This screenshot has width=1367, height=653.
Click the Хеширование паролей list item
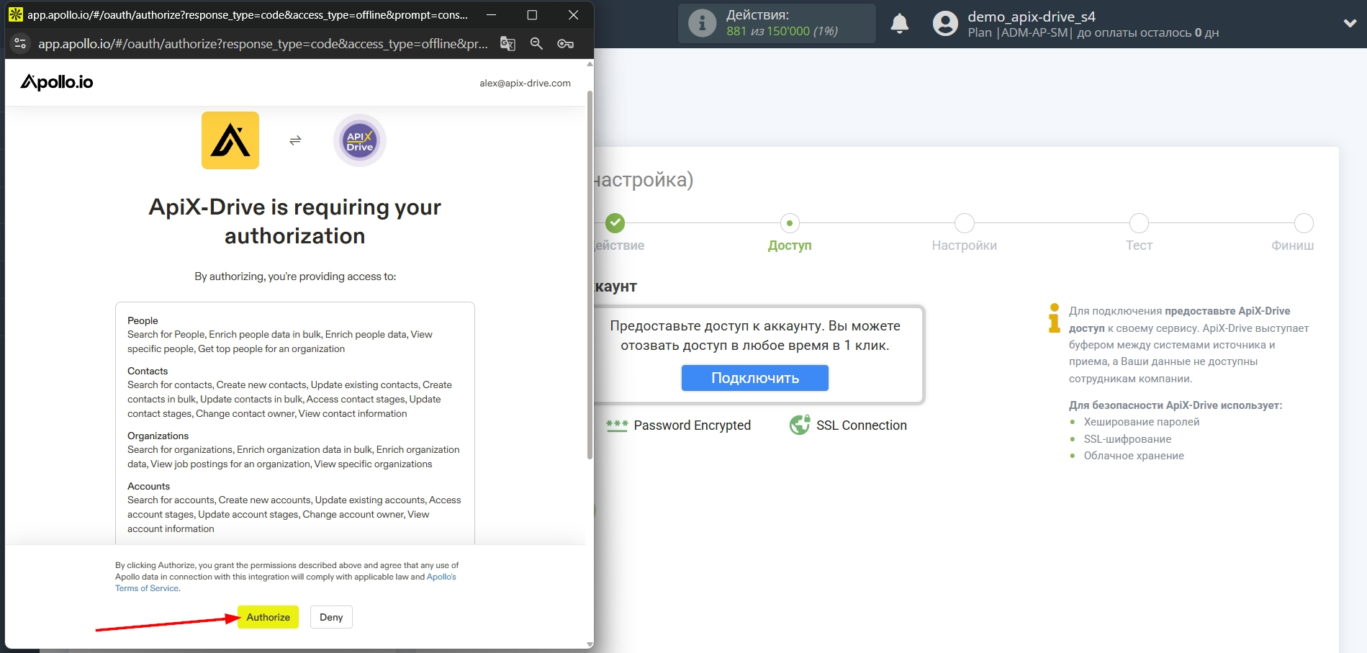pos(1142,422)
